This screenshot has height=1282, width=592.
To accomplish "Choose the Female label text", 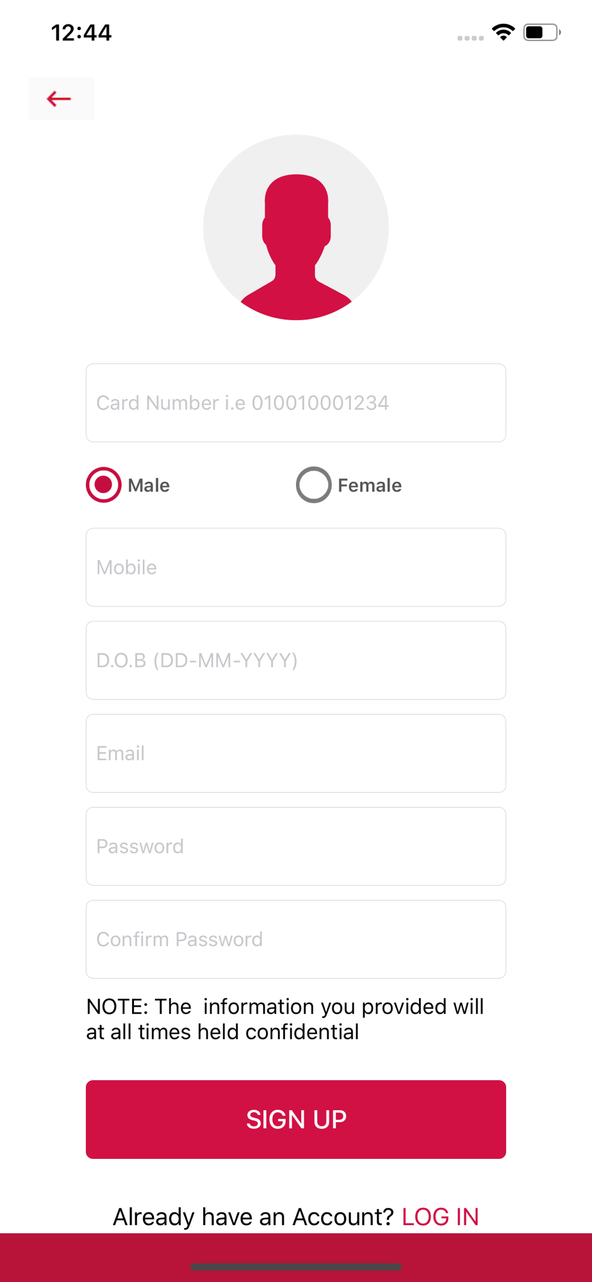I will coord(370,485).
